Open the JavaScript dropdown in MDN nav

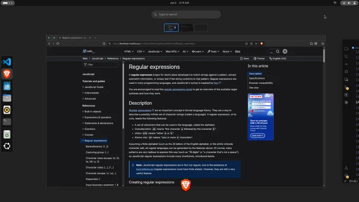click(x=155, y=52)
